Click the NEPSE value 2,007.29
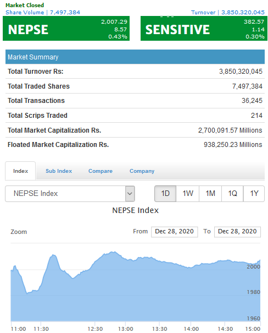The width and height of the screenshot is (268, 333). tap(114, 21)
